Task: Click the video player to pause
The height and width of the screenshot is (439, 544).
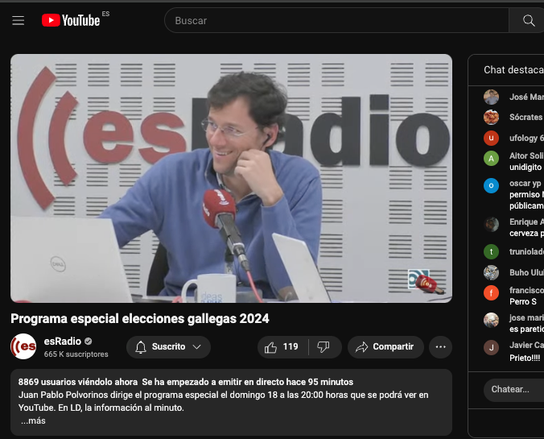Action: coord(231,178)
